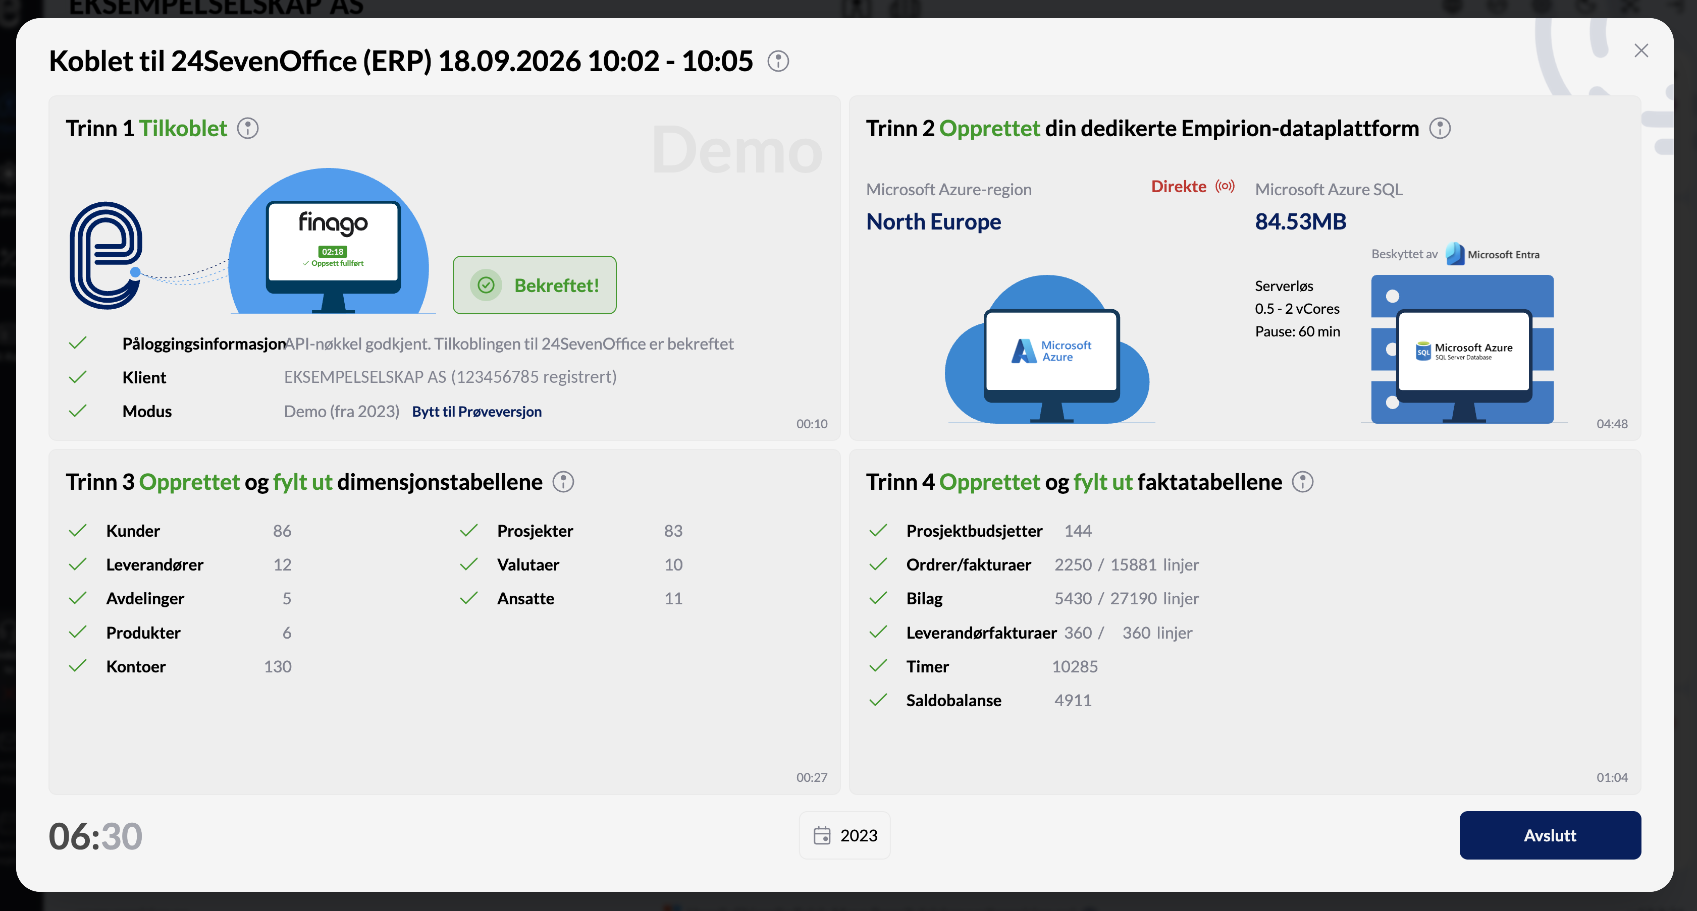Viewport: 1697px width, 911px height.
Task: Click the Bekreftet! confirmation badge
Action: [x=534, y=285]
